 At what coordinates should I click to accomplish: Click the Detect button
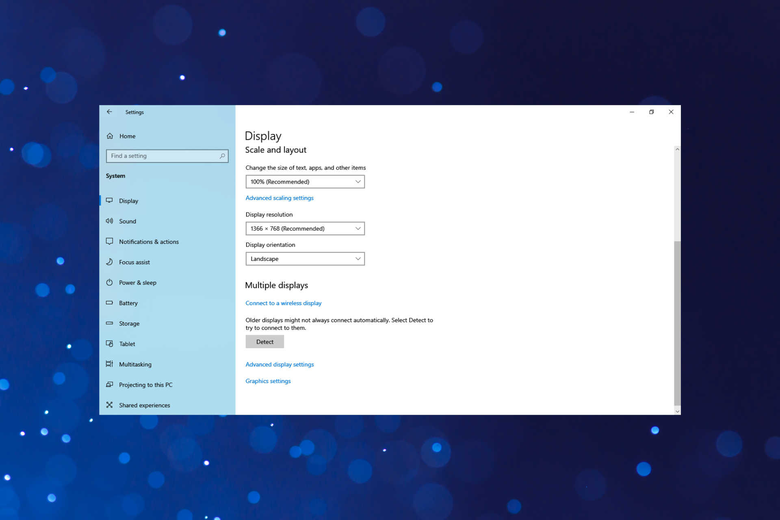point(265,341)
